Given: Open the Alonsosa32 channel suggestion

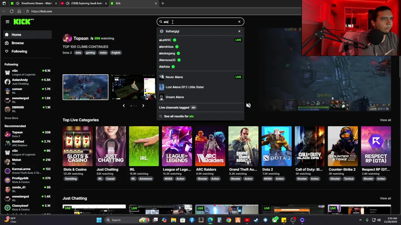Looking at the screenshot, I should click(200, 60).
